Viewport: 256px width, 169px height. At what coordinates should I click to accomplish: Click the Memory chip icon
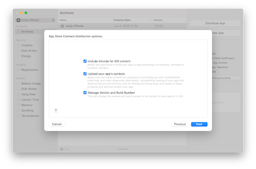coord(18,105)
